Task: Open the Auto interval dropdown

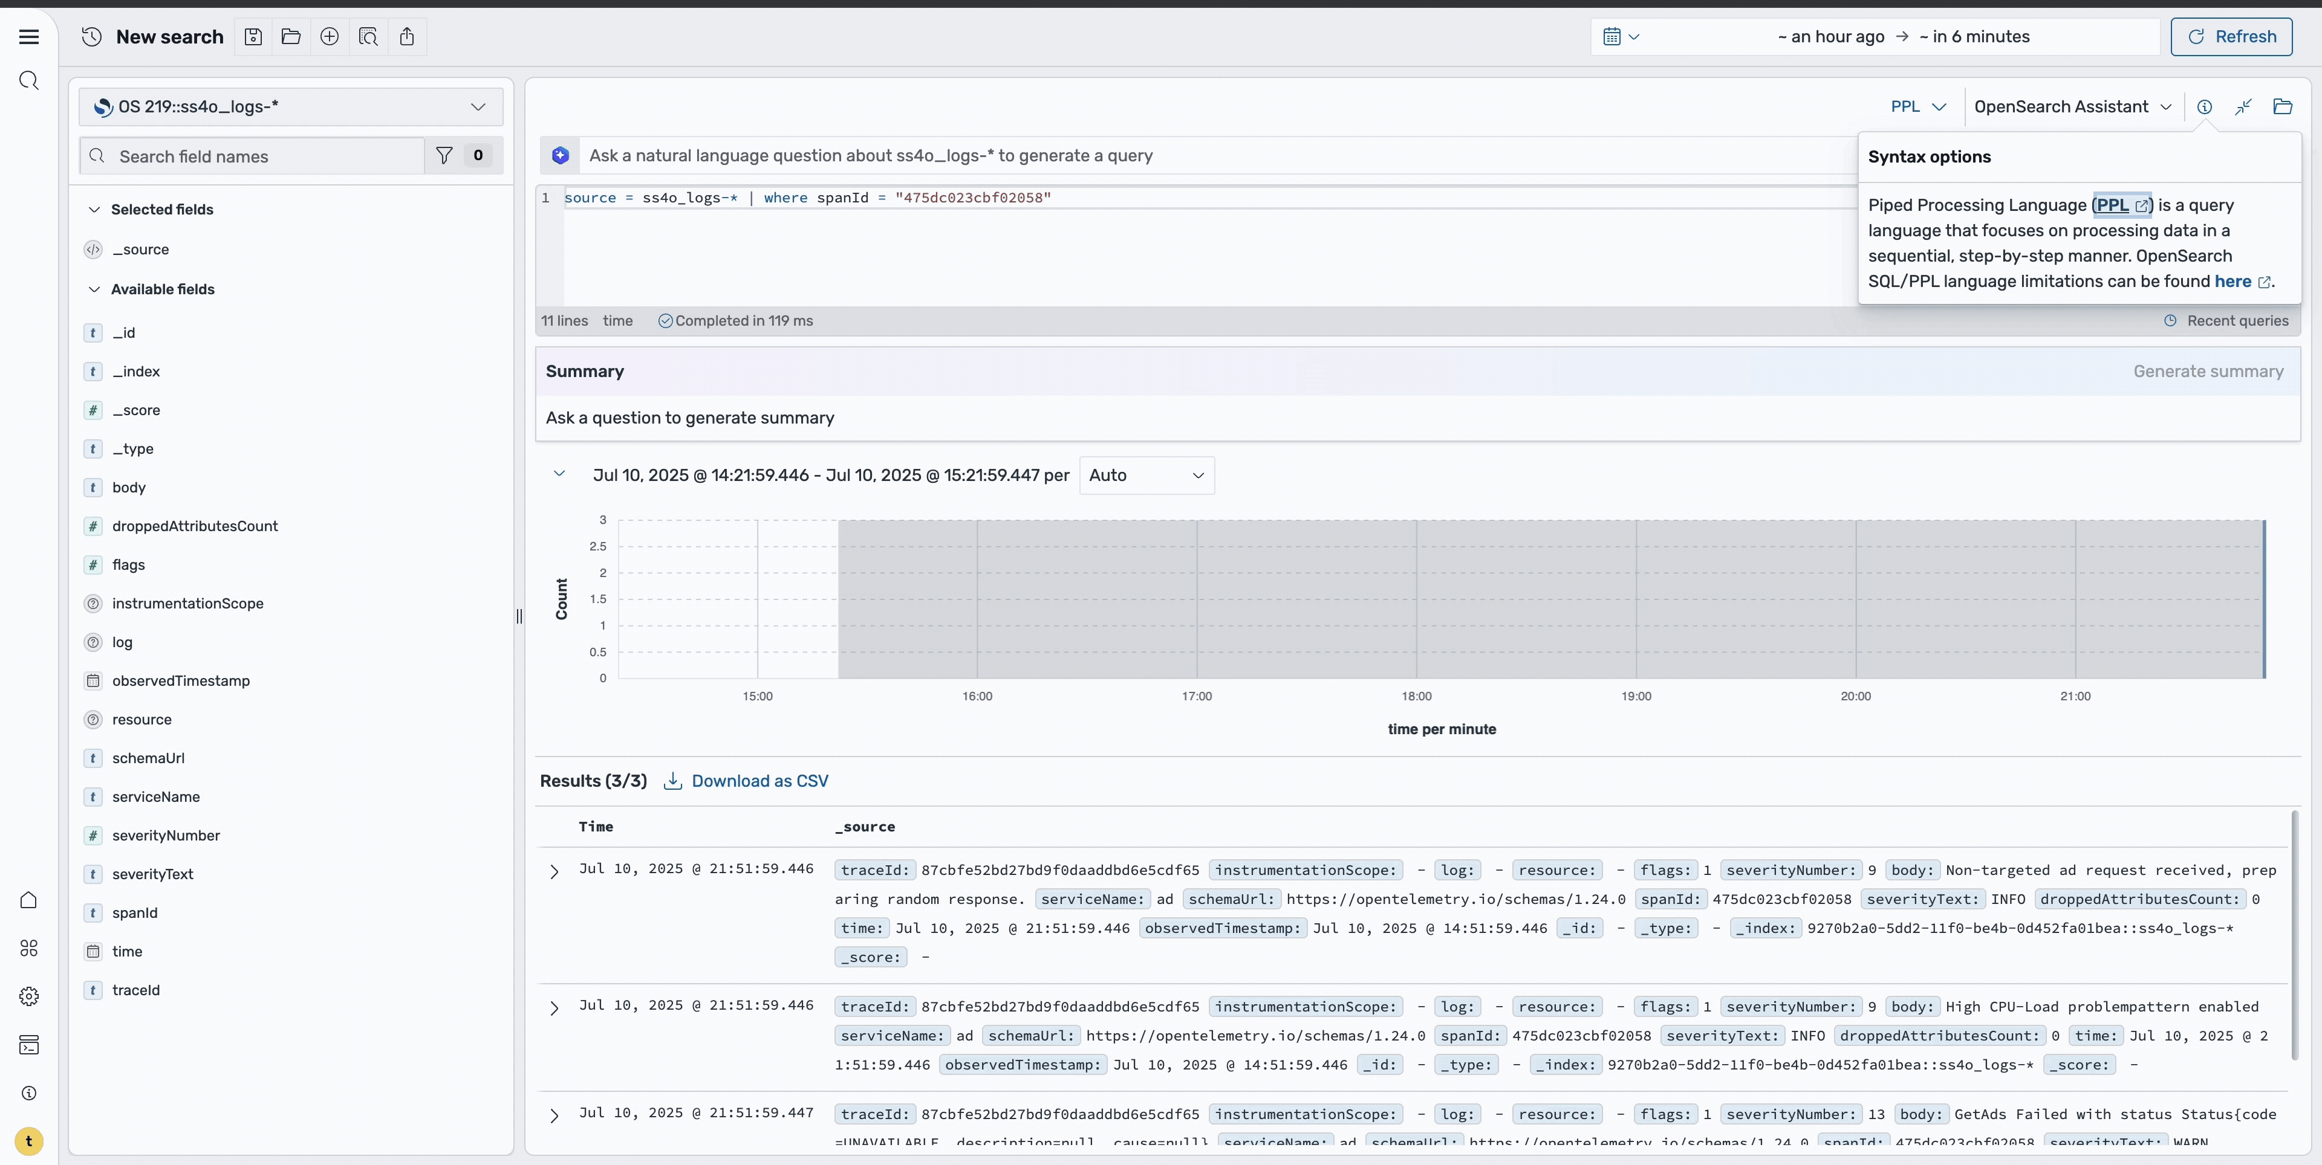Action: [1146, 476]
